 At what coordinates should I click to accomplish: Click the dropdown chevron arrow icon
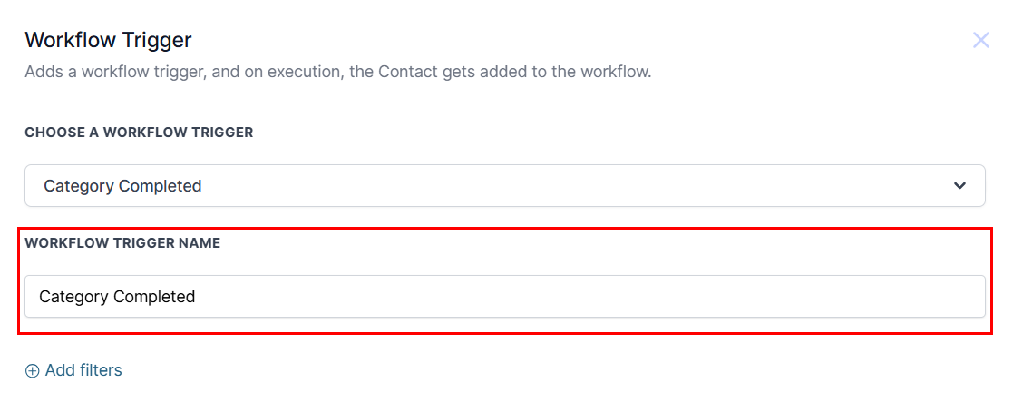coord(960,186)
